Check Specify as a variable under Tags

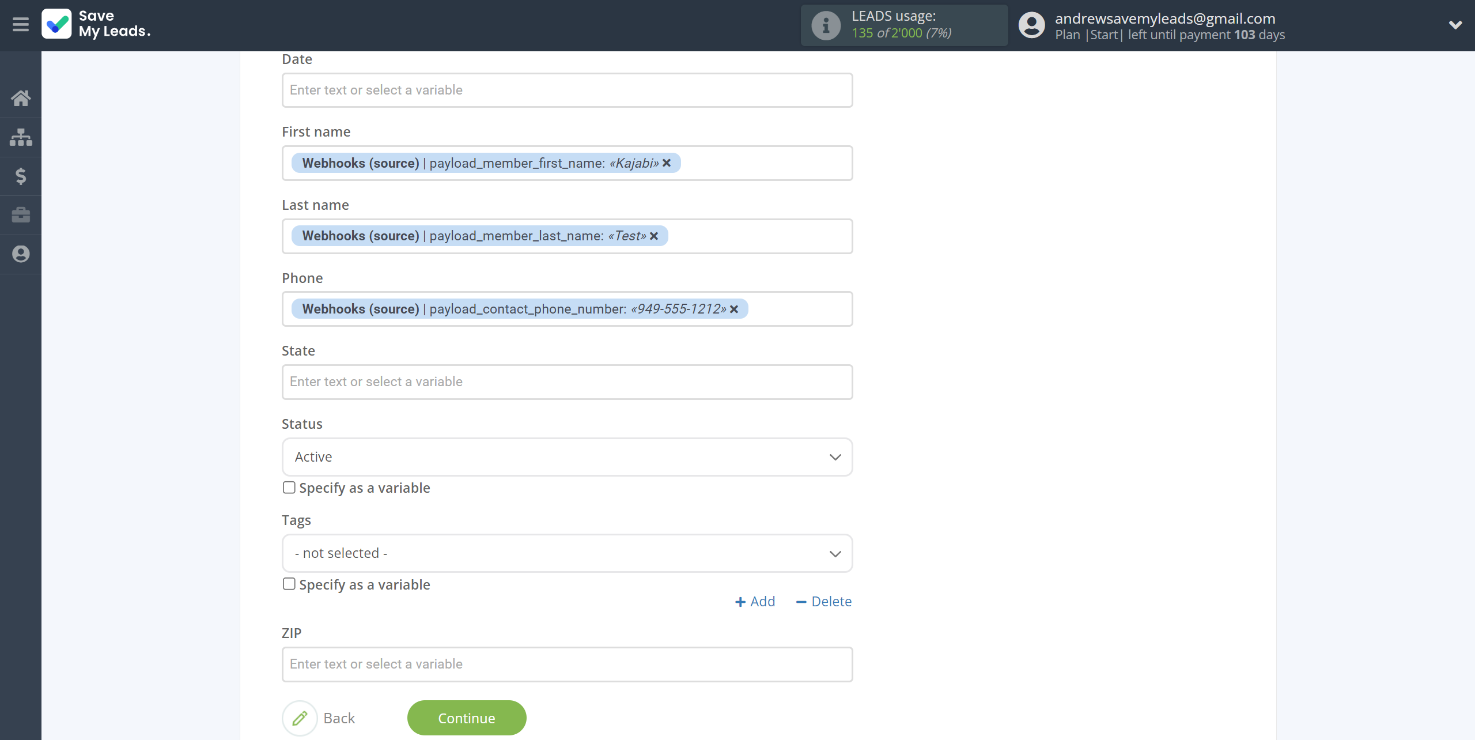click(x=289, y=584)
